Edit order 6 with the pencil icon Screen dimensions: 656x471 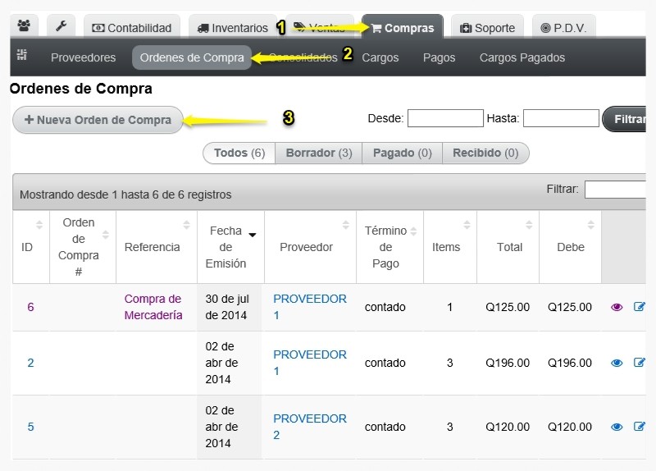pyautogui.click(x=640, y=307)
